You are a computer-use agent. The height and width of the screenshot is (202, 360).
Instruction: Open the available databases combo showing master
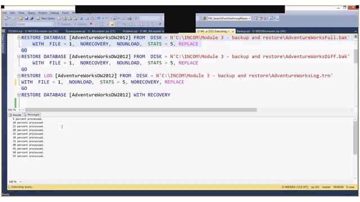(x=35, y=24)
